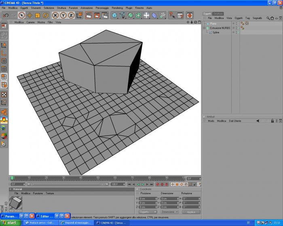Toggle the Y axis lock
The image size is (283, 226).
coord(63,15)
